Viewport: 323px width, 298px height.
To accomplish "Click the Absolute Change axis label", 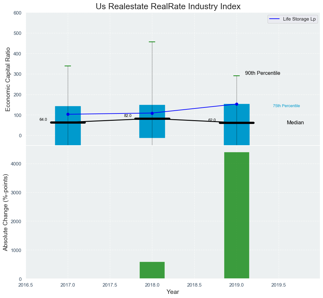I will coord(5,212).
